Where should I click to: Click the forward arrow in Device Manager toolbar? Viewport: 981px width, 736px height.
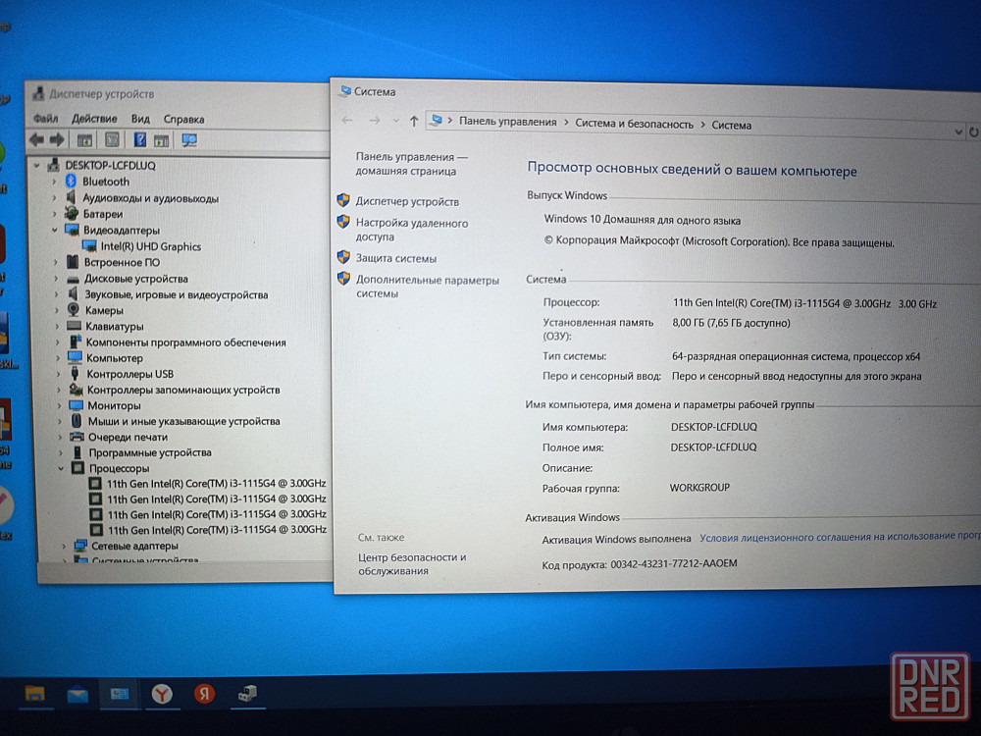coord(57,139)
